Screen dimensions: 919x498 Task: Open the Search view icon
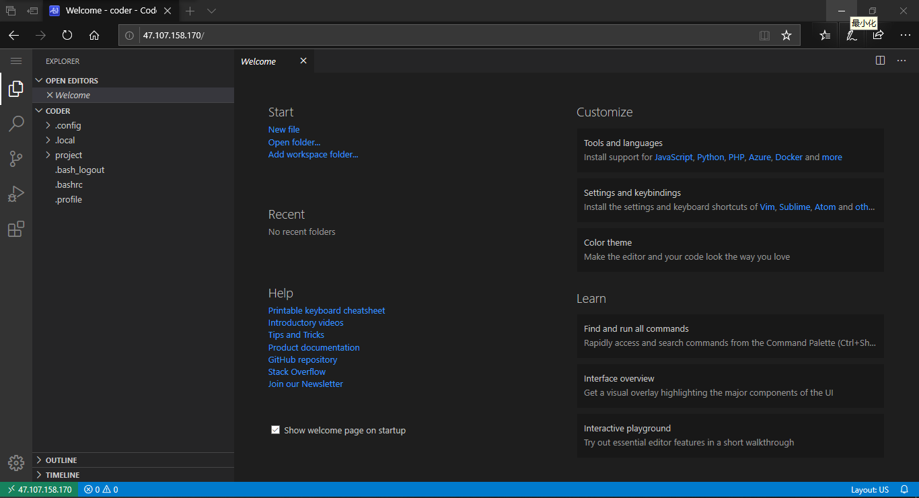pos(16,124)
